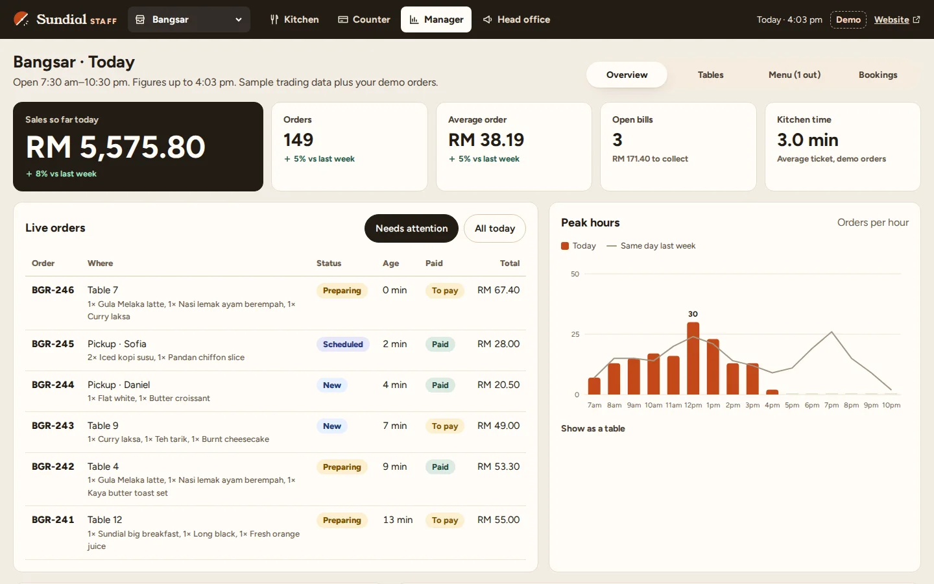
Task: Click the To pay badge for BGR-243
Action: point(445,426)
